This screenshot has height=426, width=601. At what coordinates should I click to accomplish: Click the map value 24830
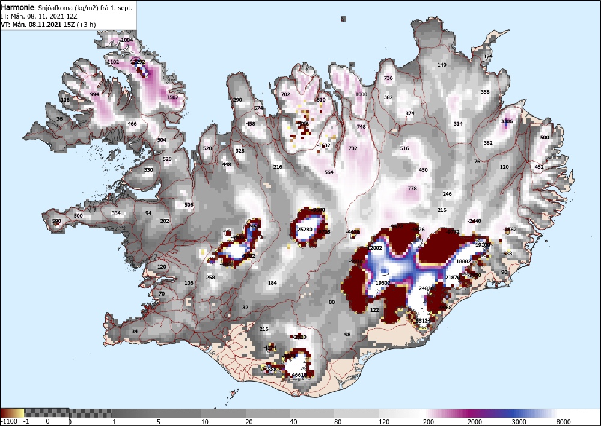point(426,288)
